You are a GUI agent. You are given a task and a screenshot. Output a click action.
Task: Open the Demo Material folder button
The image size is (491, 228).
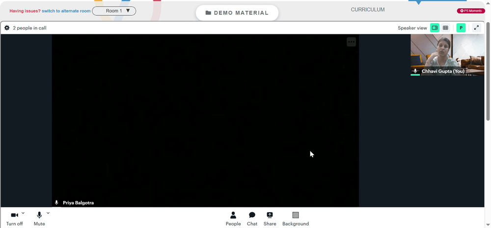[237, 13]
